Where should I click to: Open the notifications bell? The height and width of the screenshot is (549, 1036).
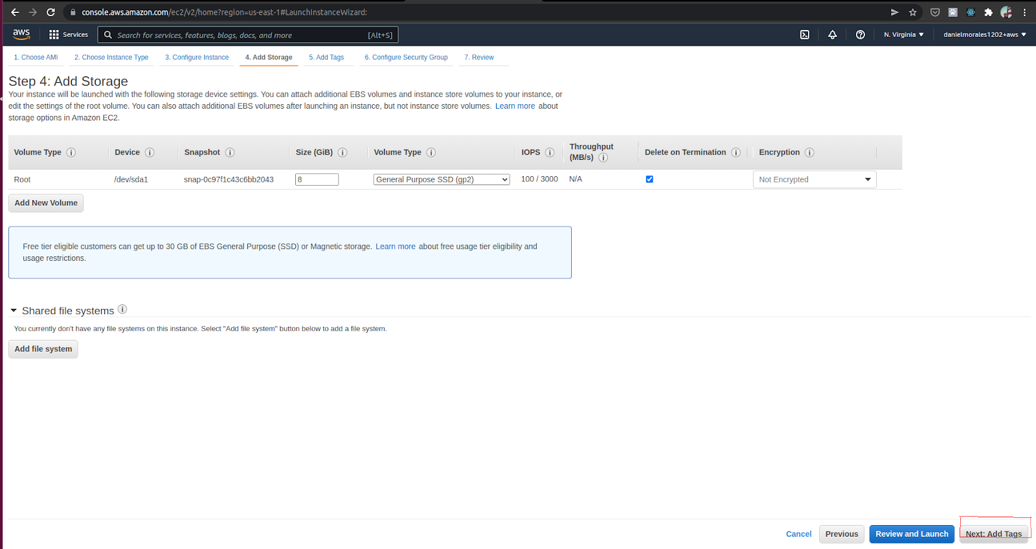tap(833, 35)
